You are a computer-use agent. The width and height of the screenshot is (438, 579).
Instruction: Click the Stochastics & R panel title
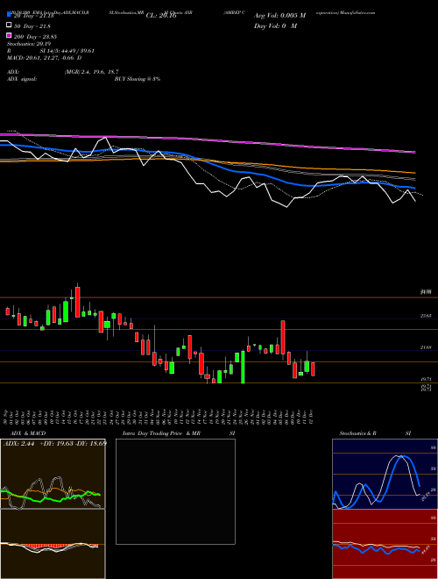(x=357, y=433)
